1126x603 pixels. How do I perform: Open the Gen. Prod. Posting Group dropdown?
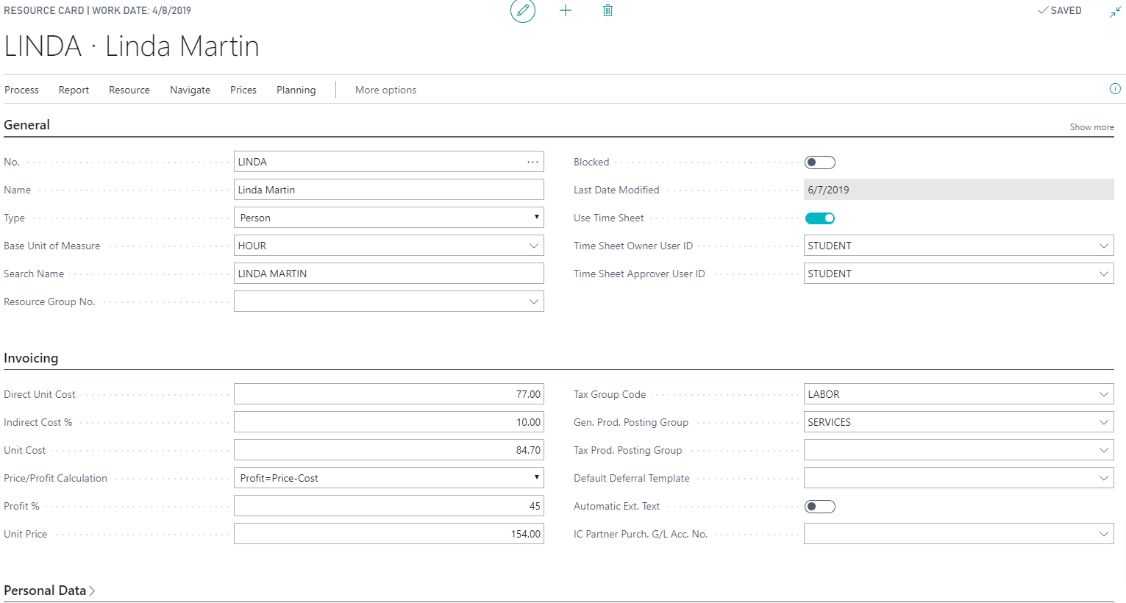(1104, 422)
